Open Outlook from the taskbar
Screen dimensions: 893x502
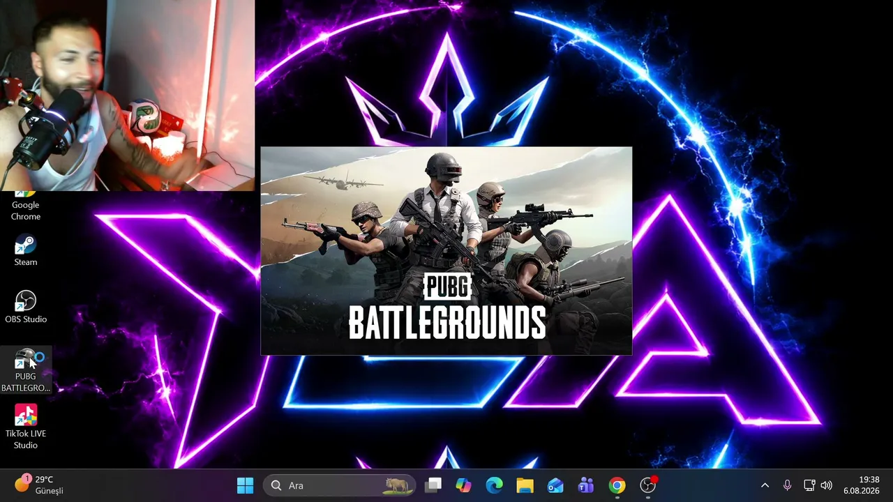(555, 485)
